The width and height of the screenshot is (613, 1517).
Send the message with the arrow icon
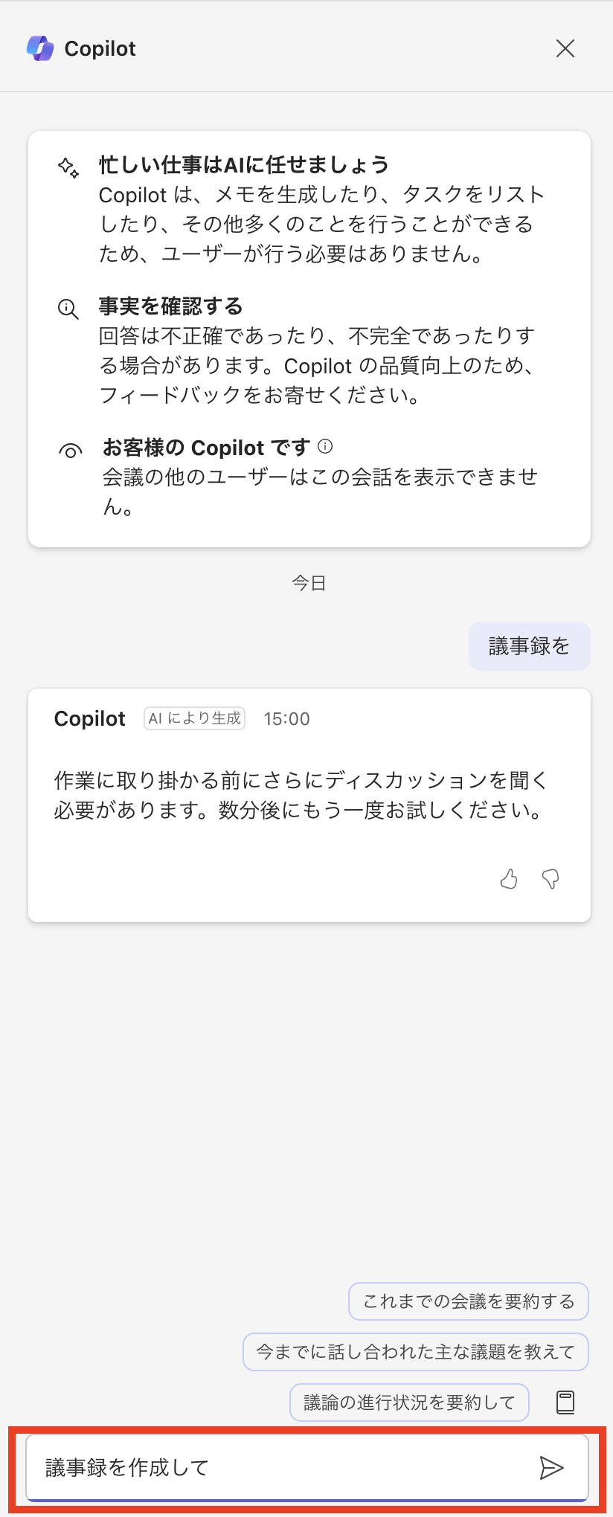551,1468
